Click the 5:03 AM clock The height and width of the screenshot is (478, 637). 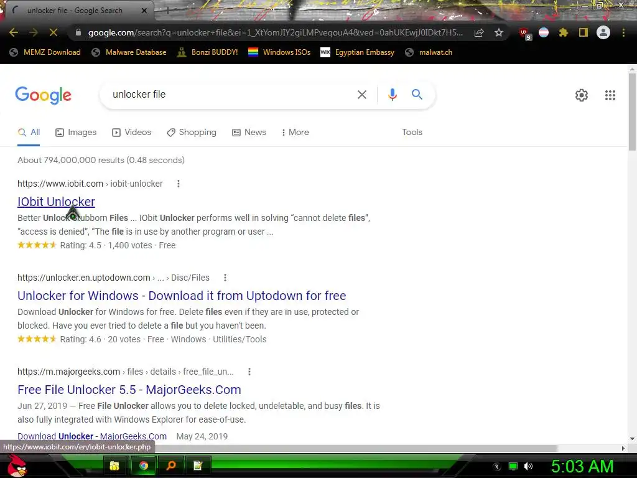pyautogui.click(x=582, y=466)
